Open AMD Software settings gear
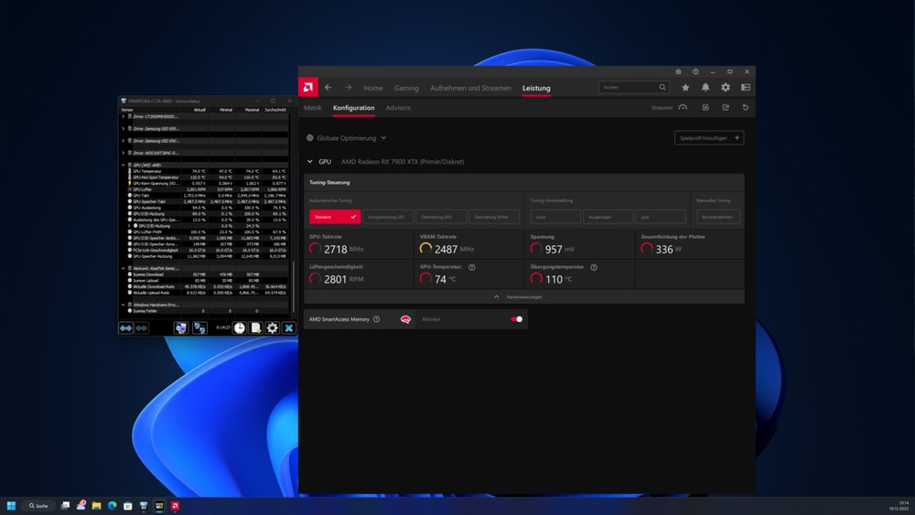The width and height of the screenshot is (915, 515). tap(726, 88)
